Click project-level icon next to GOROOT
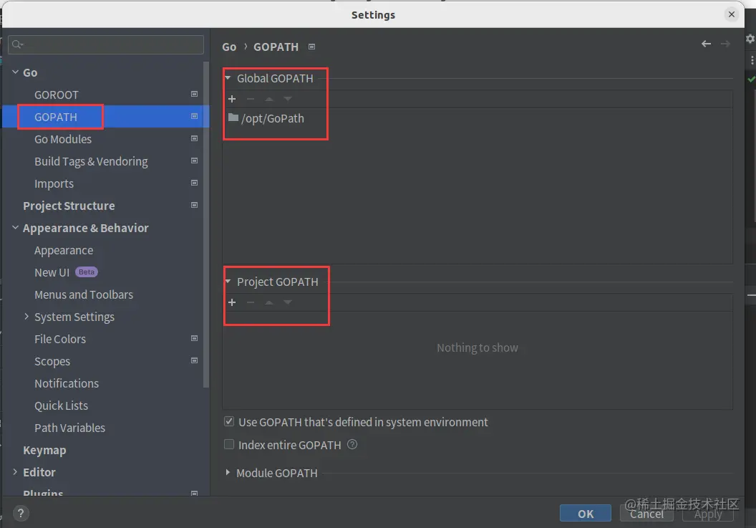 pos(194,94)
